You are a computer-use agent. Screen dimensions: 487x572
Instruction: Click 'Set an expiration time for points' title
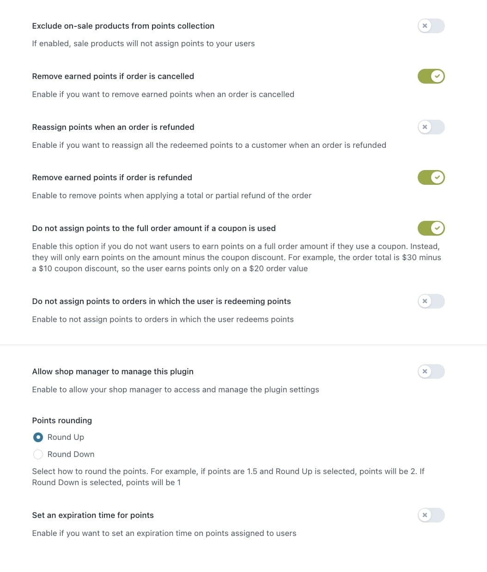[x=93, y=515]
